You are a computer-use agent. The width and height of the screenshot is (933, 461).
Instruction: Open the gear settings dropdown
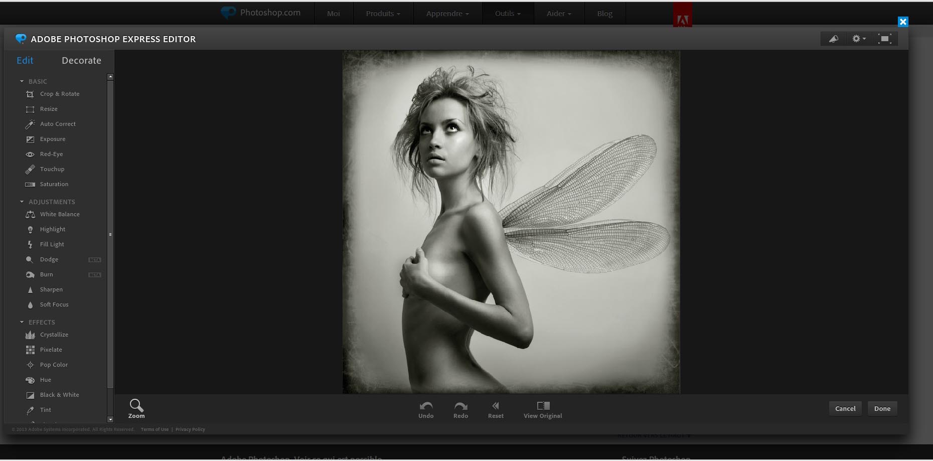tap(859, 39)
